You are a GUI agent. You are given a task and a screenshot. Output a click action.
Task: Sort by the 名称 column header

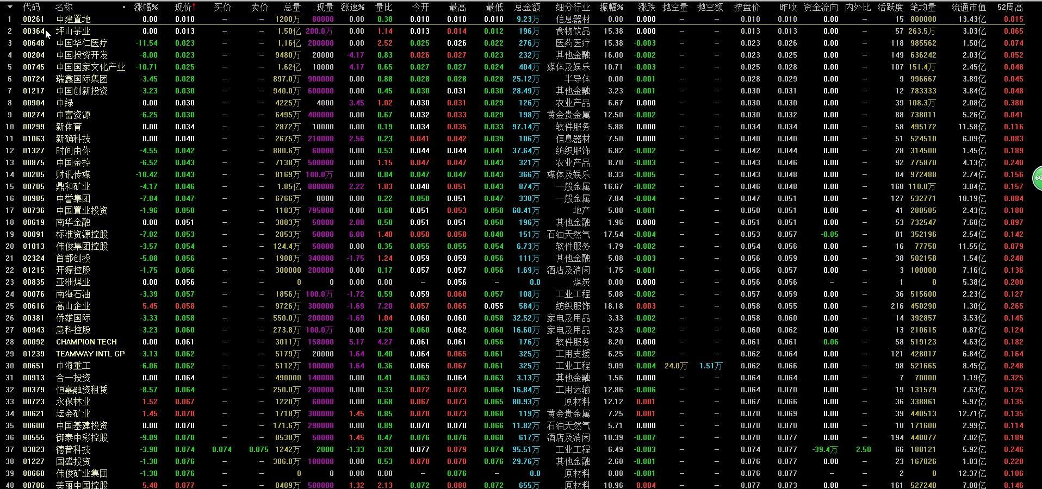coord(64,7)
